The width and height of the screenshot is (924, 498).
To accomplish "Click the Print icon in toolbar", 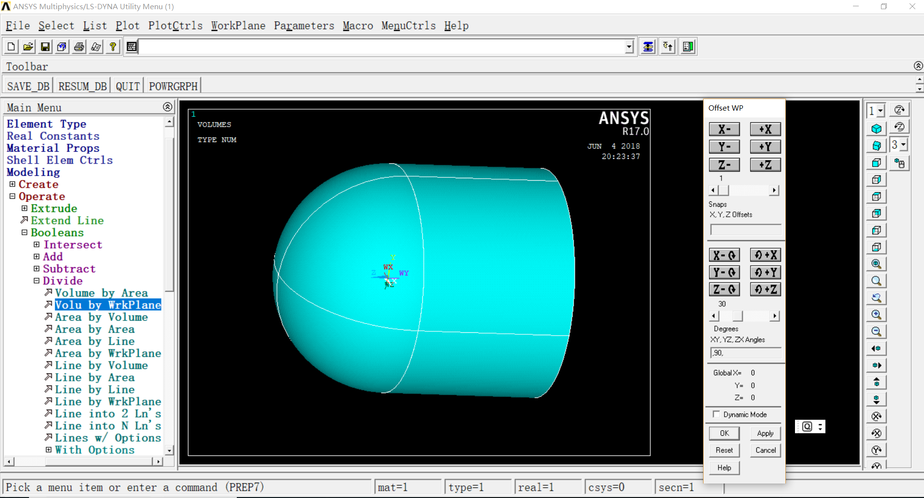I will (x=79, y=47).
